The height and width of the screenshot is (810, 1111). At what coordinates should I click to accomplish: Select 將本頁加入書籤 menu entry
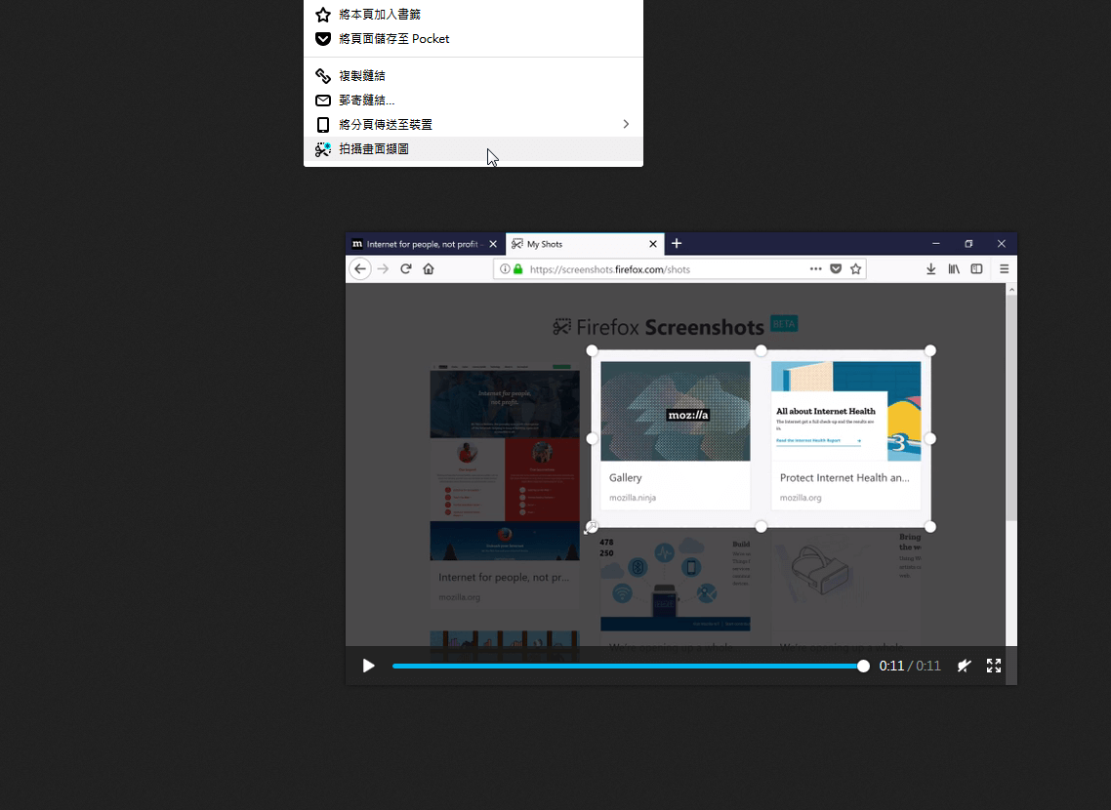click(x=473, y=15)
